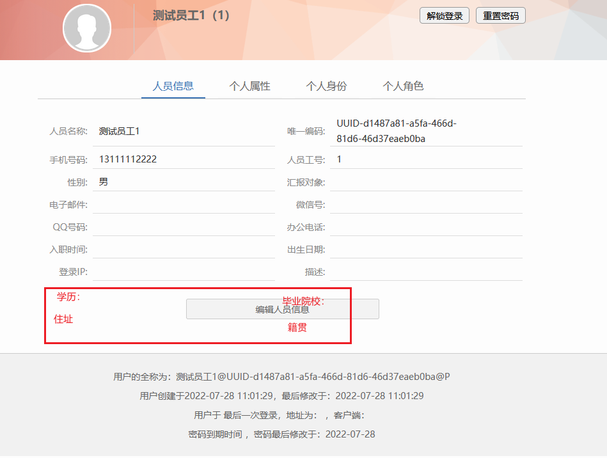The image size is (607, 458).
Task: Click the 唯一编码 label
Action: (x=306, y=131)
